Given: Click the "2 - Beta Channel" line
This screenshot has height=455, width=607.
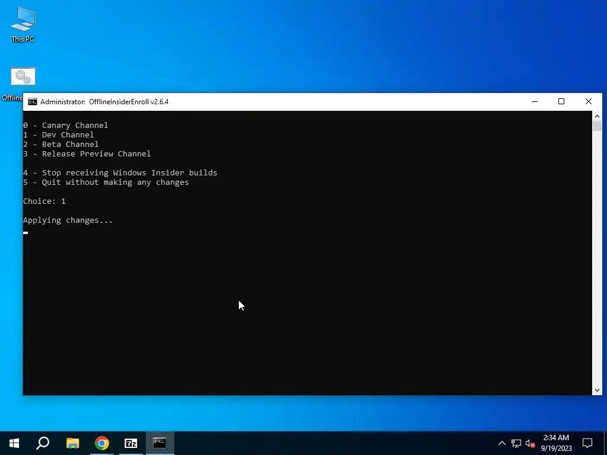Looking at the screenshot, I should pyautogui.click(x=61, y=145).
